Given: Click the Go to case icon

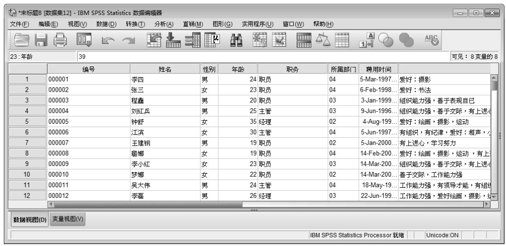Looking at the screenshot, I should [x=154, y=40].
